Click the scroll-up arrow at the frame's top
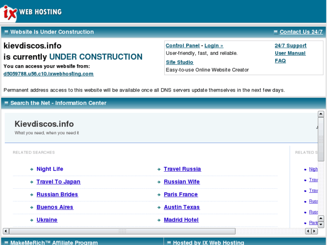This screenshot has height=245, width=327. pyautogui.click(x=321, y=114)
